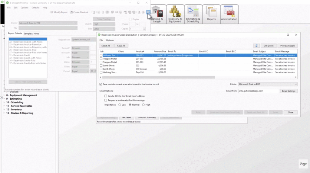Click the print preview magnifier toolbar icon

click(139, 12)
